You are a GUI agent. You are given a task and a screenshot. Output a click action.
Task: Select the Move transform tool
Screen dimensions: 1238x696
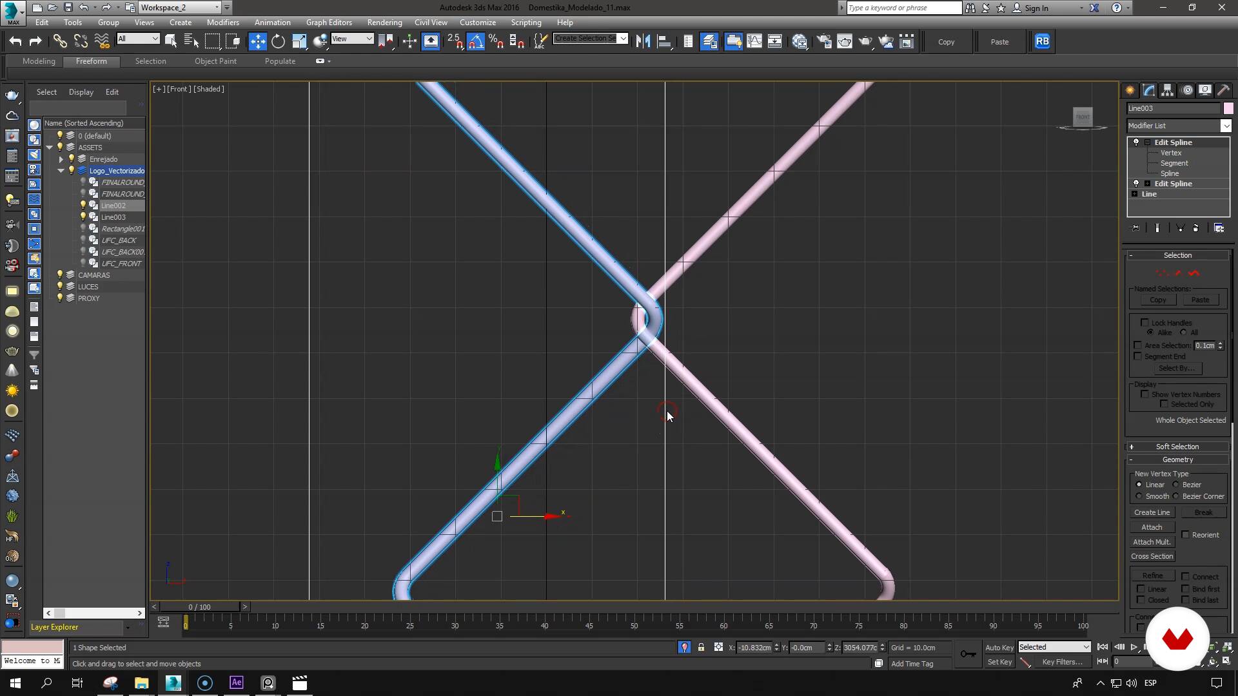[257, 41]
